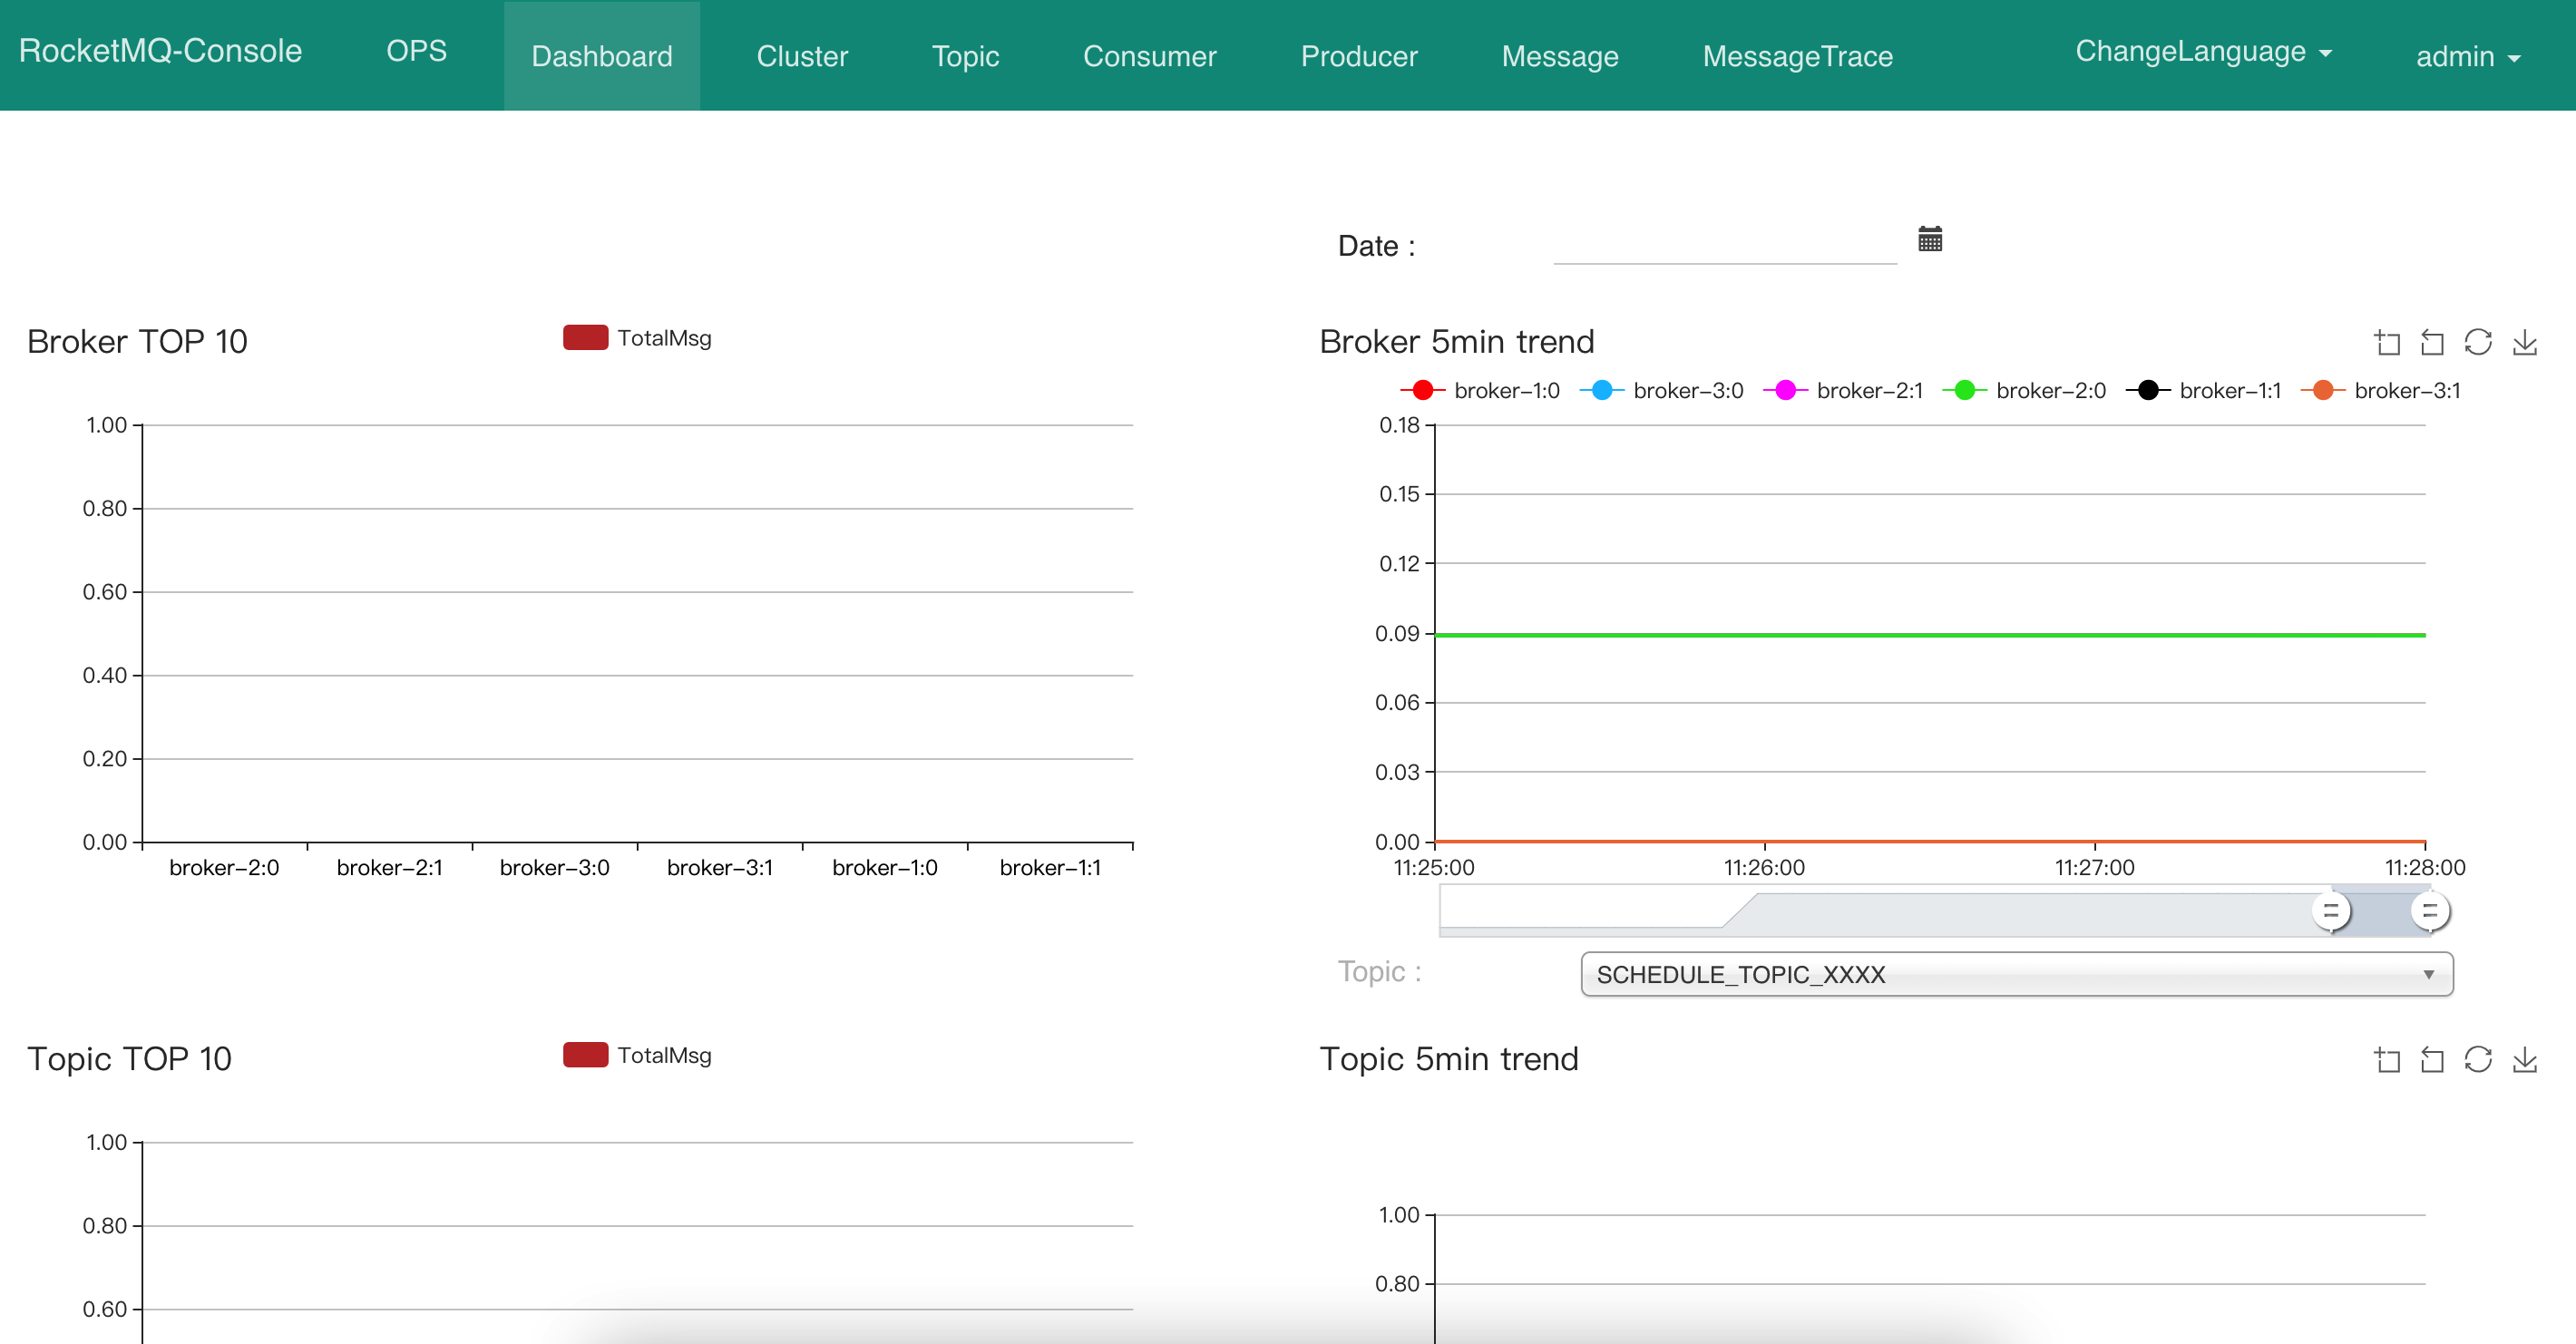The width and height of the screenshot is (2576, 1344).
Task: Open the Consumer tab
Action: (1150, 56)
